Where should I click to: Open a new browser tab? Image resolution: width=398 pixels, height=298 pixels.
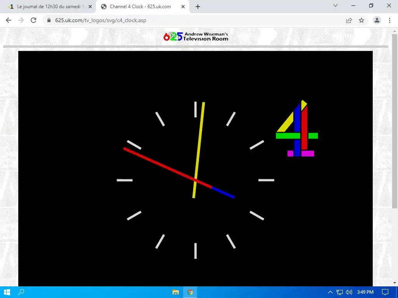198,7
